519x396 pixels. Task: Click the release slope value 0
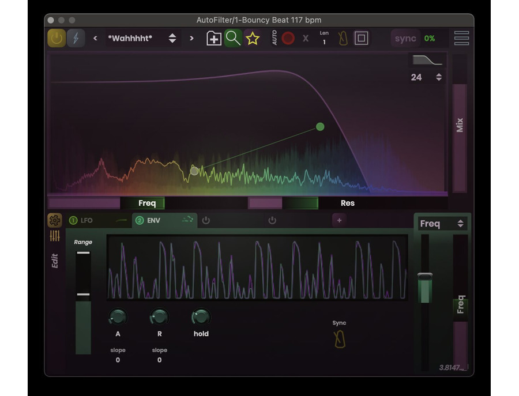click(x=160, y=360)
